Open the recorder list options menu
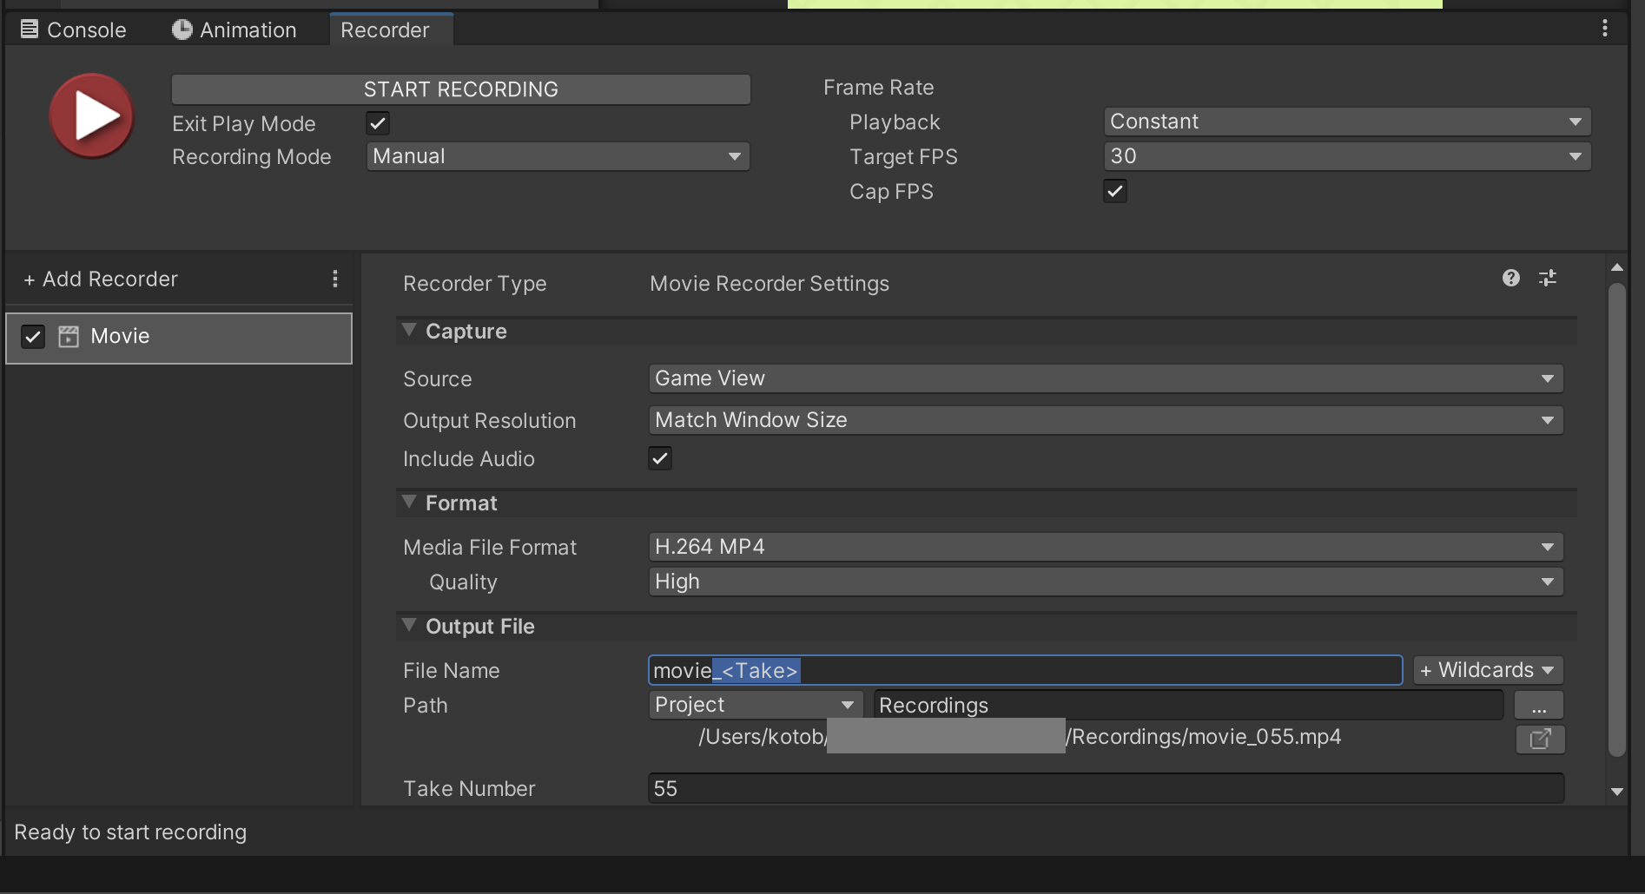Viewport: 1645px width, 894px height. (x=335, y=279)
